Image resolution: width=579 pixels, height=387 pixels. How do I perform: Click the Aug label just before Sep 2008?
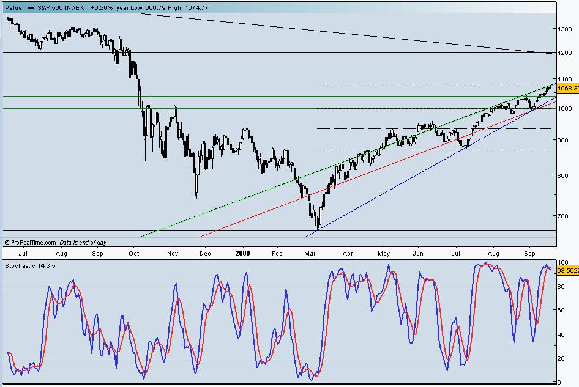click(61, 254)
